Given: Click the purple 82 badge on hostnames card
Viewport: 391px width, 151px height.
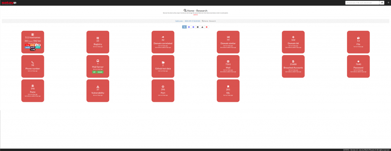Looking at the screenshot, I should (x=33, y=48).
